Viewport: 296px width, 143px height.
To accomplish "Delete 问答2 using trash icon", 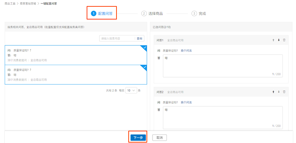I will point(284,92).
